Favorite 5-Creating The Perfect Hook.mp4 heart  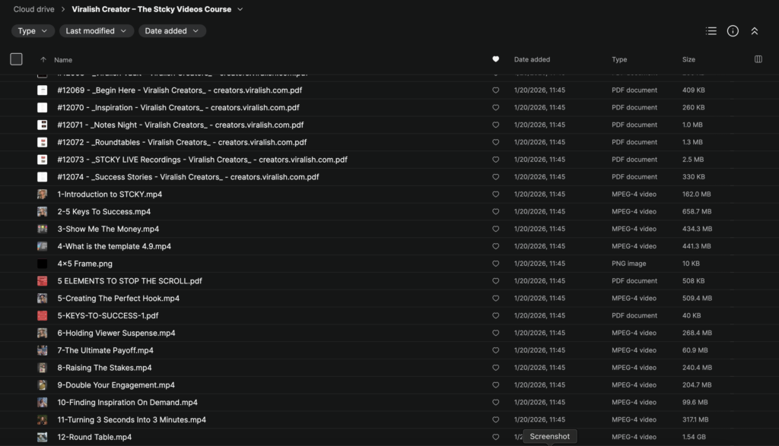[x=495, y=298]
